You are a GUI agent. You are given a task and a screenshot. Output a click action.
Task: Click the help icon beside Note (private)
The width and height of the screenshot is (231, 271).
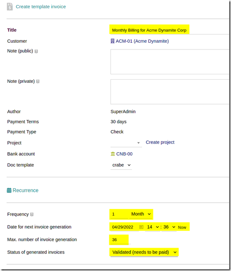click(38, 81)
